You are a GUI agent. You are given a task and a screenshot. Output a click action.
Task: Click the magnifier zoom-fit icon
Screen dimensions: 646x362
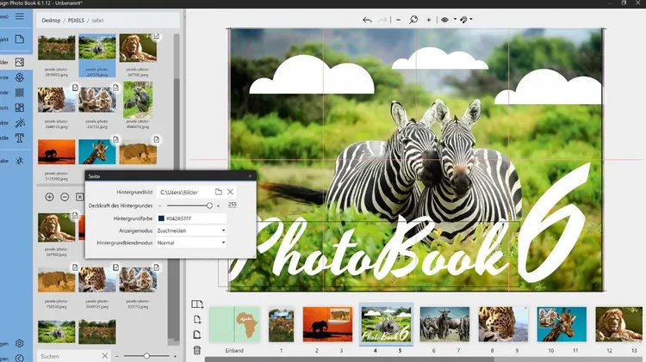[413, 20]
